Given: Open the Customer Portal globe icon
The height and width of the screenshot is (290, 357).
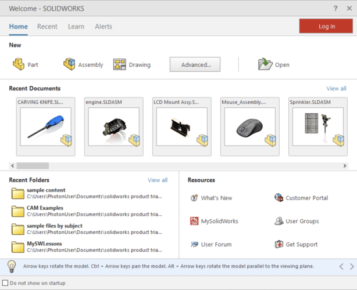Looking at the screenshot, I should (x=279, y=198).
